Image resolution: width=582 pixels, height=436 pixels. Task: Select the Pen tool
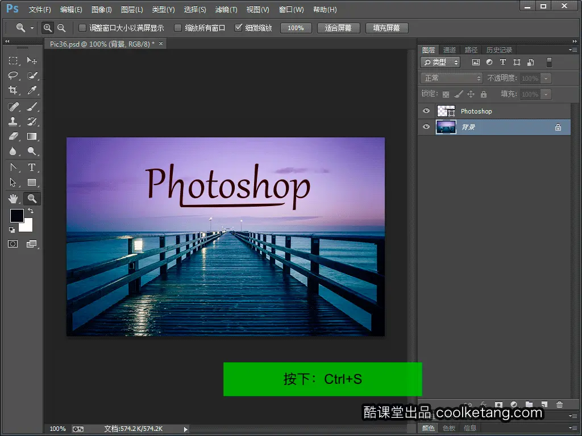pos(13,167)
